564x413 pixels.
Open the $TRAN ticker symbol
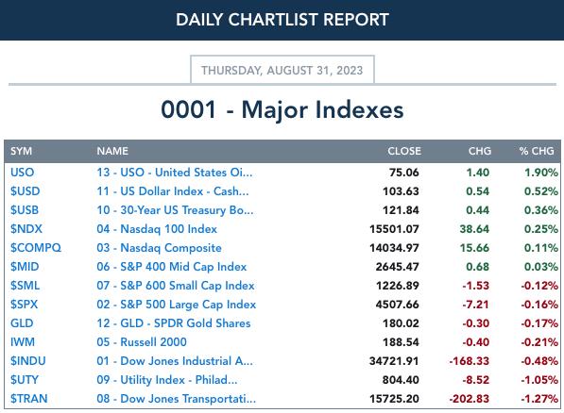(28, 399)
